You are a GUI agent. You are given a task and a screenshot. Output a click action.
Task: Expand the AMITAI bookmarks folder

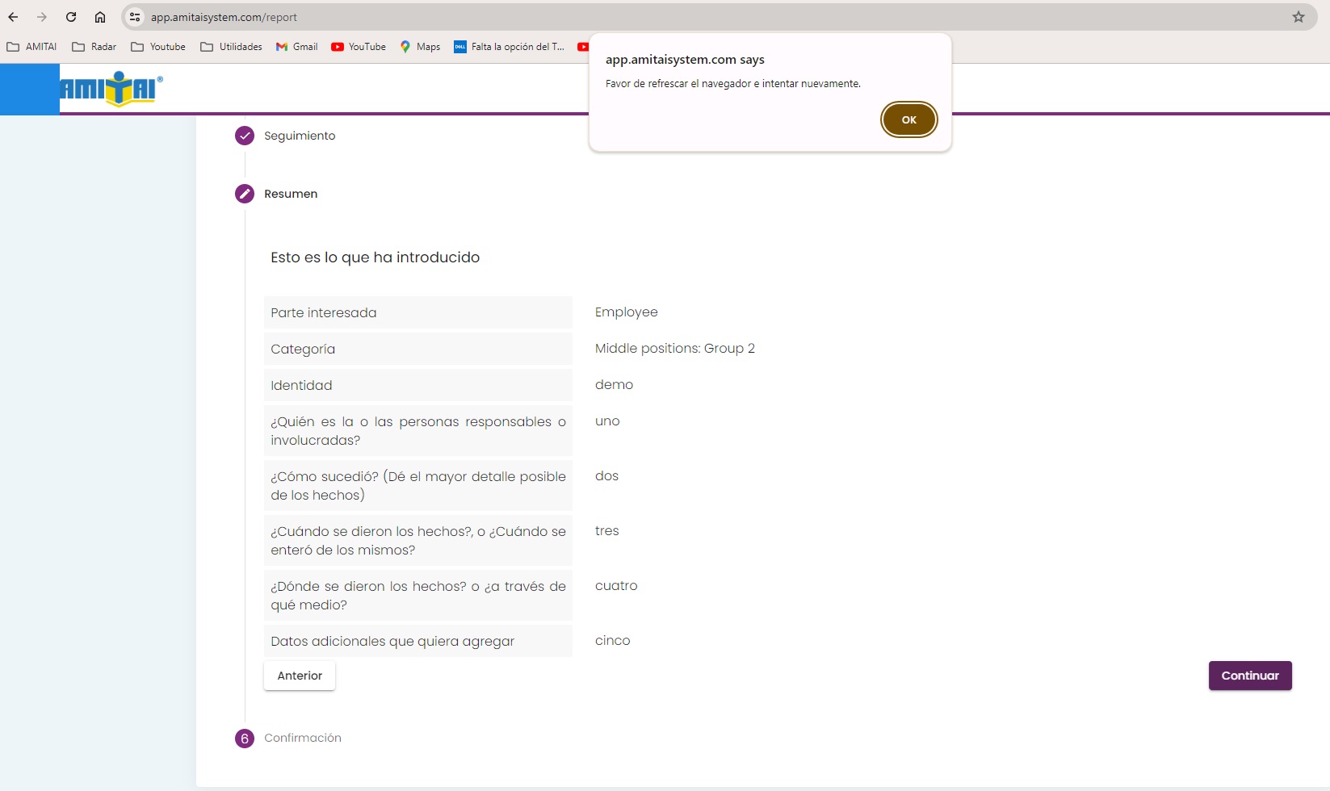pos(32,47)
